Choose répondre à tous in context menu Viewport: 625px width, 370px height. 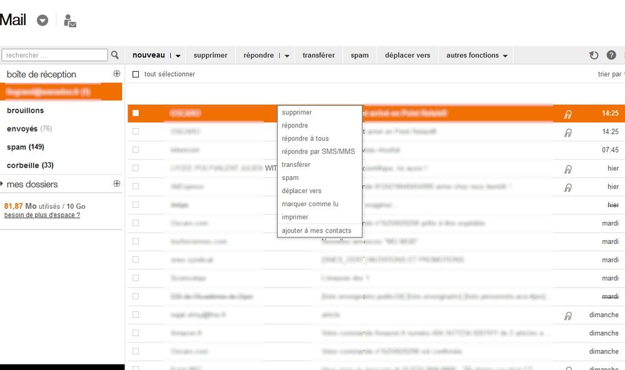coord(305,139)
